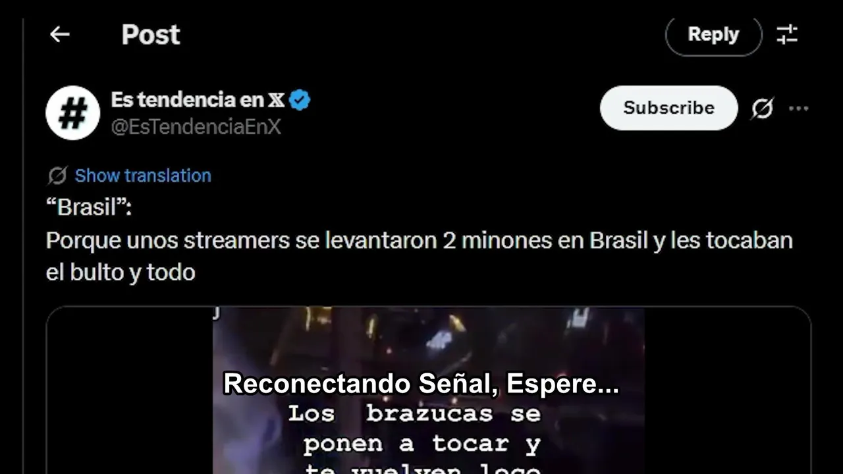Click the Grok icon beside Subscribe
The width and height of the screenshot is (843, 474).
point(762,108)
